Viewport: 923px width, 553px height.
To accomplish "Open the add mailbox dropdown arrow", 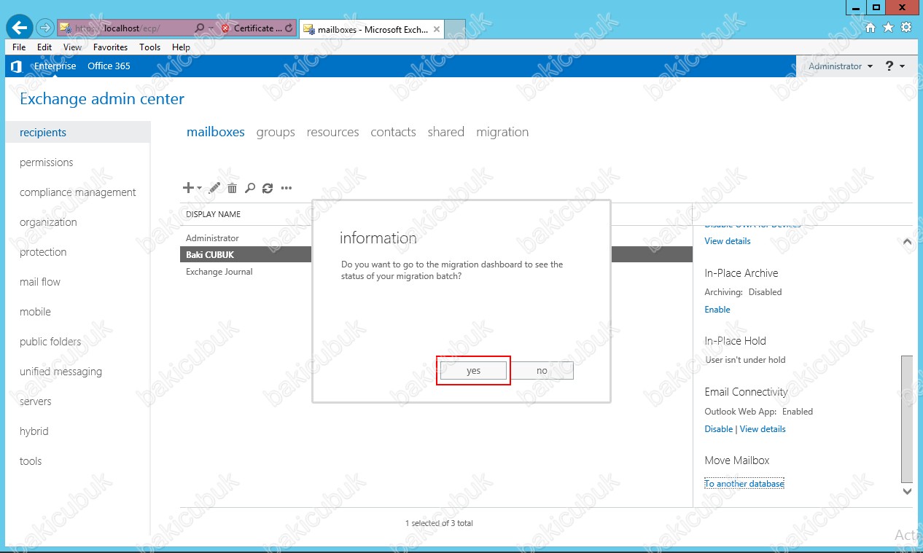I will coord(200,189).
